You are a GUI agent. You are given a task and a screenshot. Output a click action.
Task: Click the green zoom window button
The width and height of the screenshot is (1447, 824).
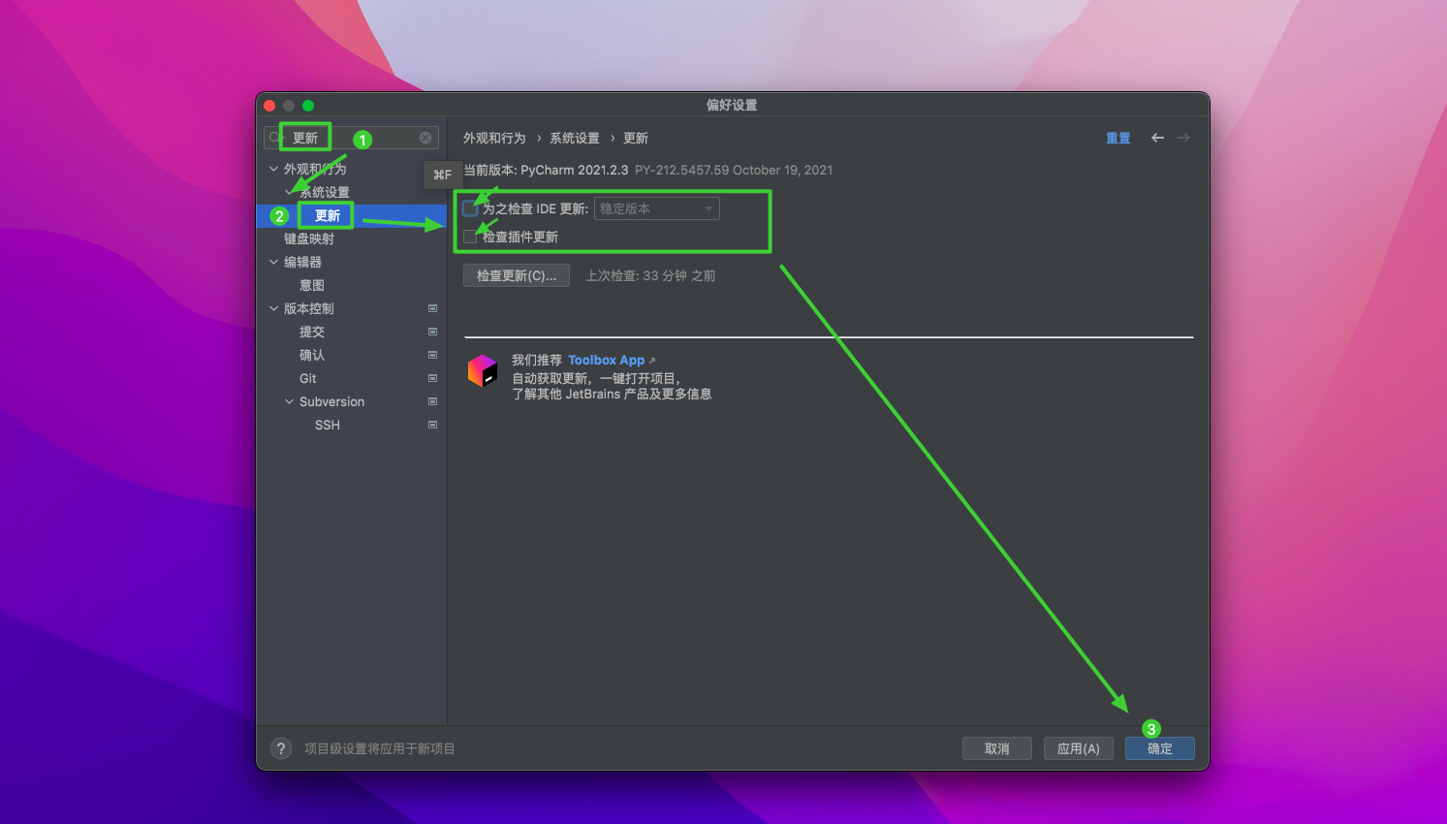click(308, 105)
